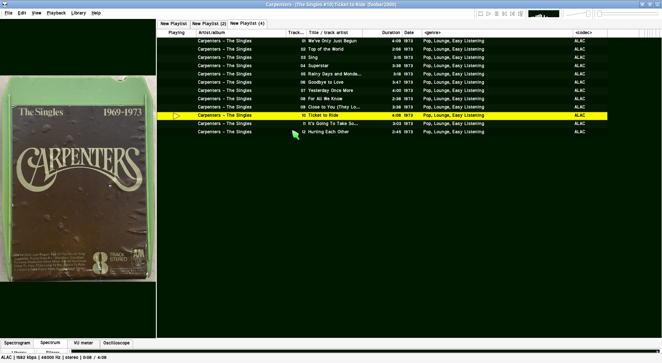Switch to New Playlist (2) tab
This screenshot has width=662, height=363.
(x=209, y=24)
